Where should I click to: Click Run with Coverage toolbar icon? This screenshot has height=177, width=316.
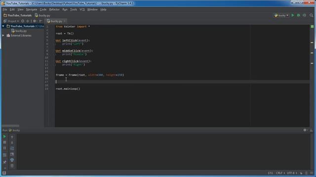tap(304, 15)
